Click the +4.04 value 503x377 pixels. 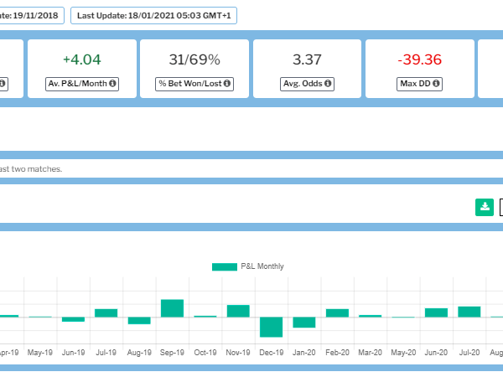(x=82, y=59)
